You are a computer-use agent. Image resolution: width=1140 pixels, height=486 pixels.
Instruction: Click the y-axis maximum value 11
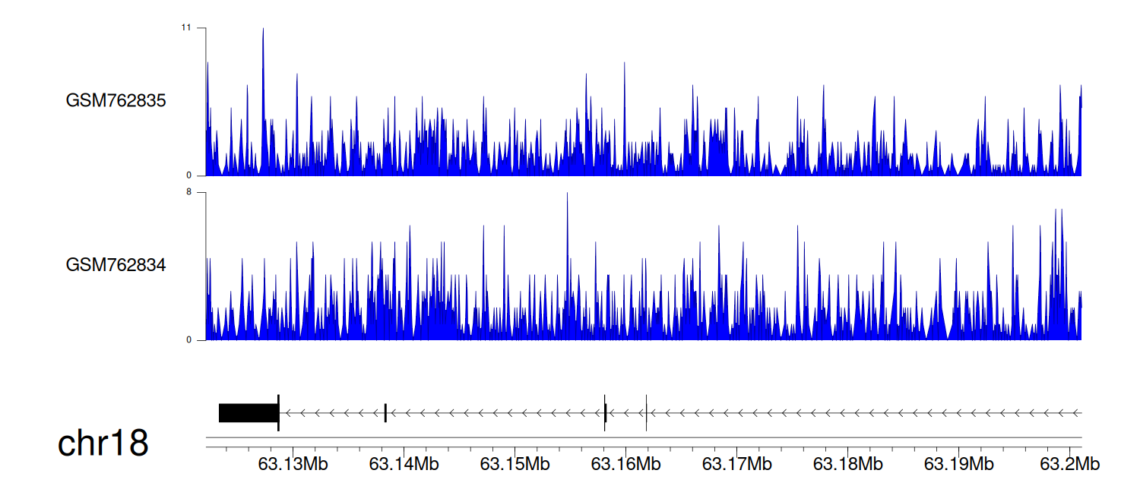(x=185, y=28)
